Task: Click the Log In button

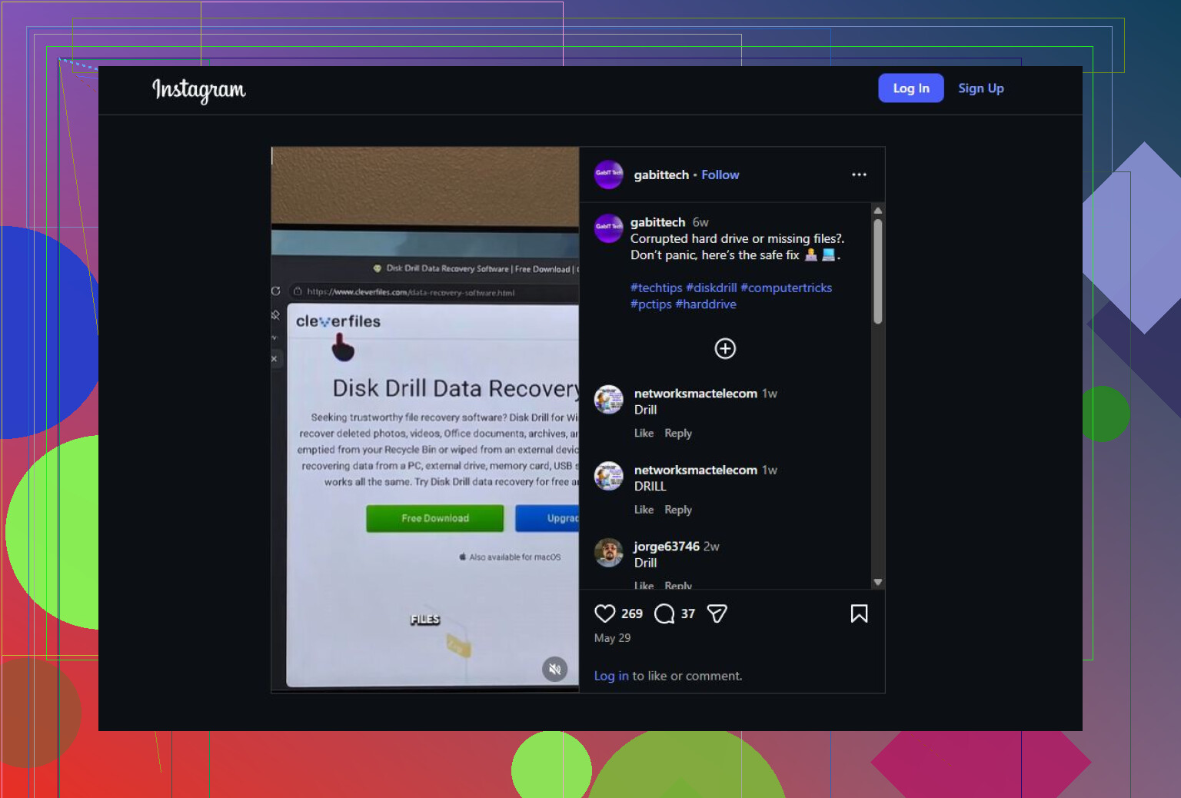Action: click(x=911, y=88)
